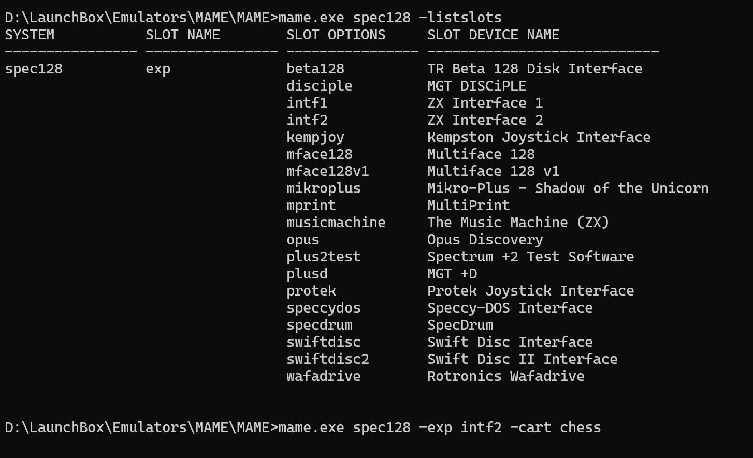The image size is (753, 458).
Task: Click Rotronics Wafadrive device name
Action: point(506,376)
